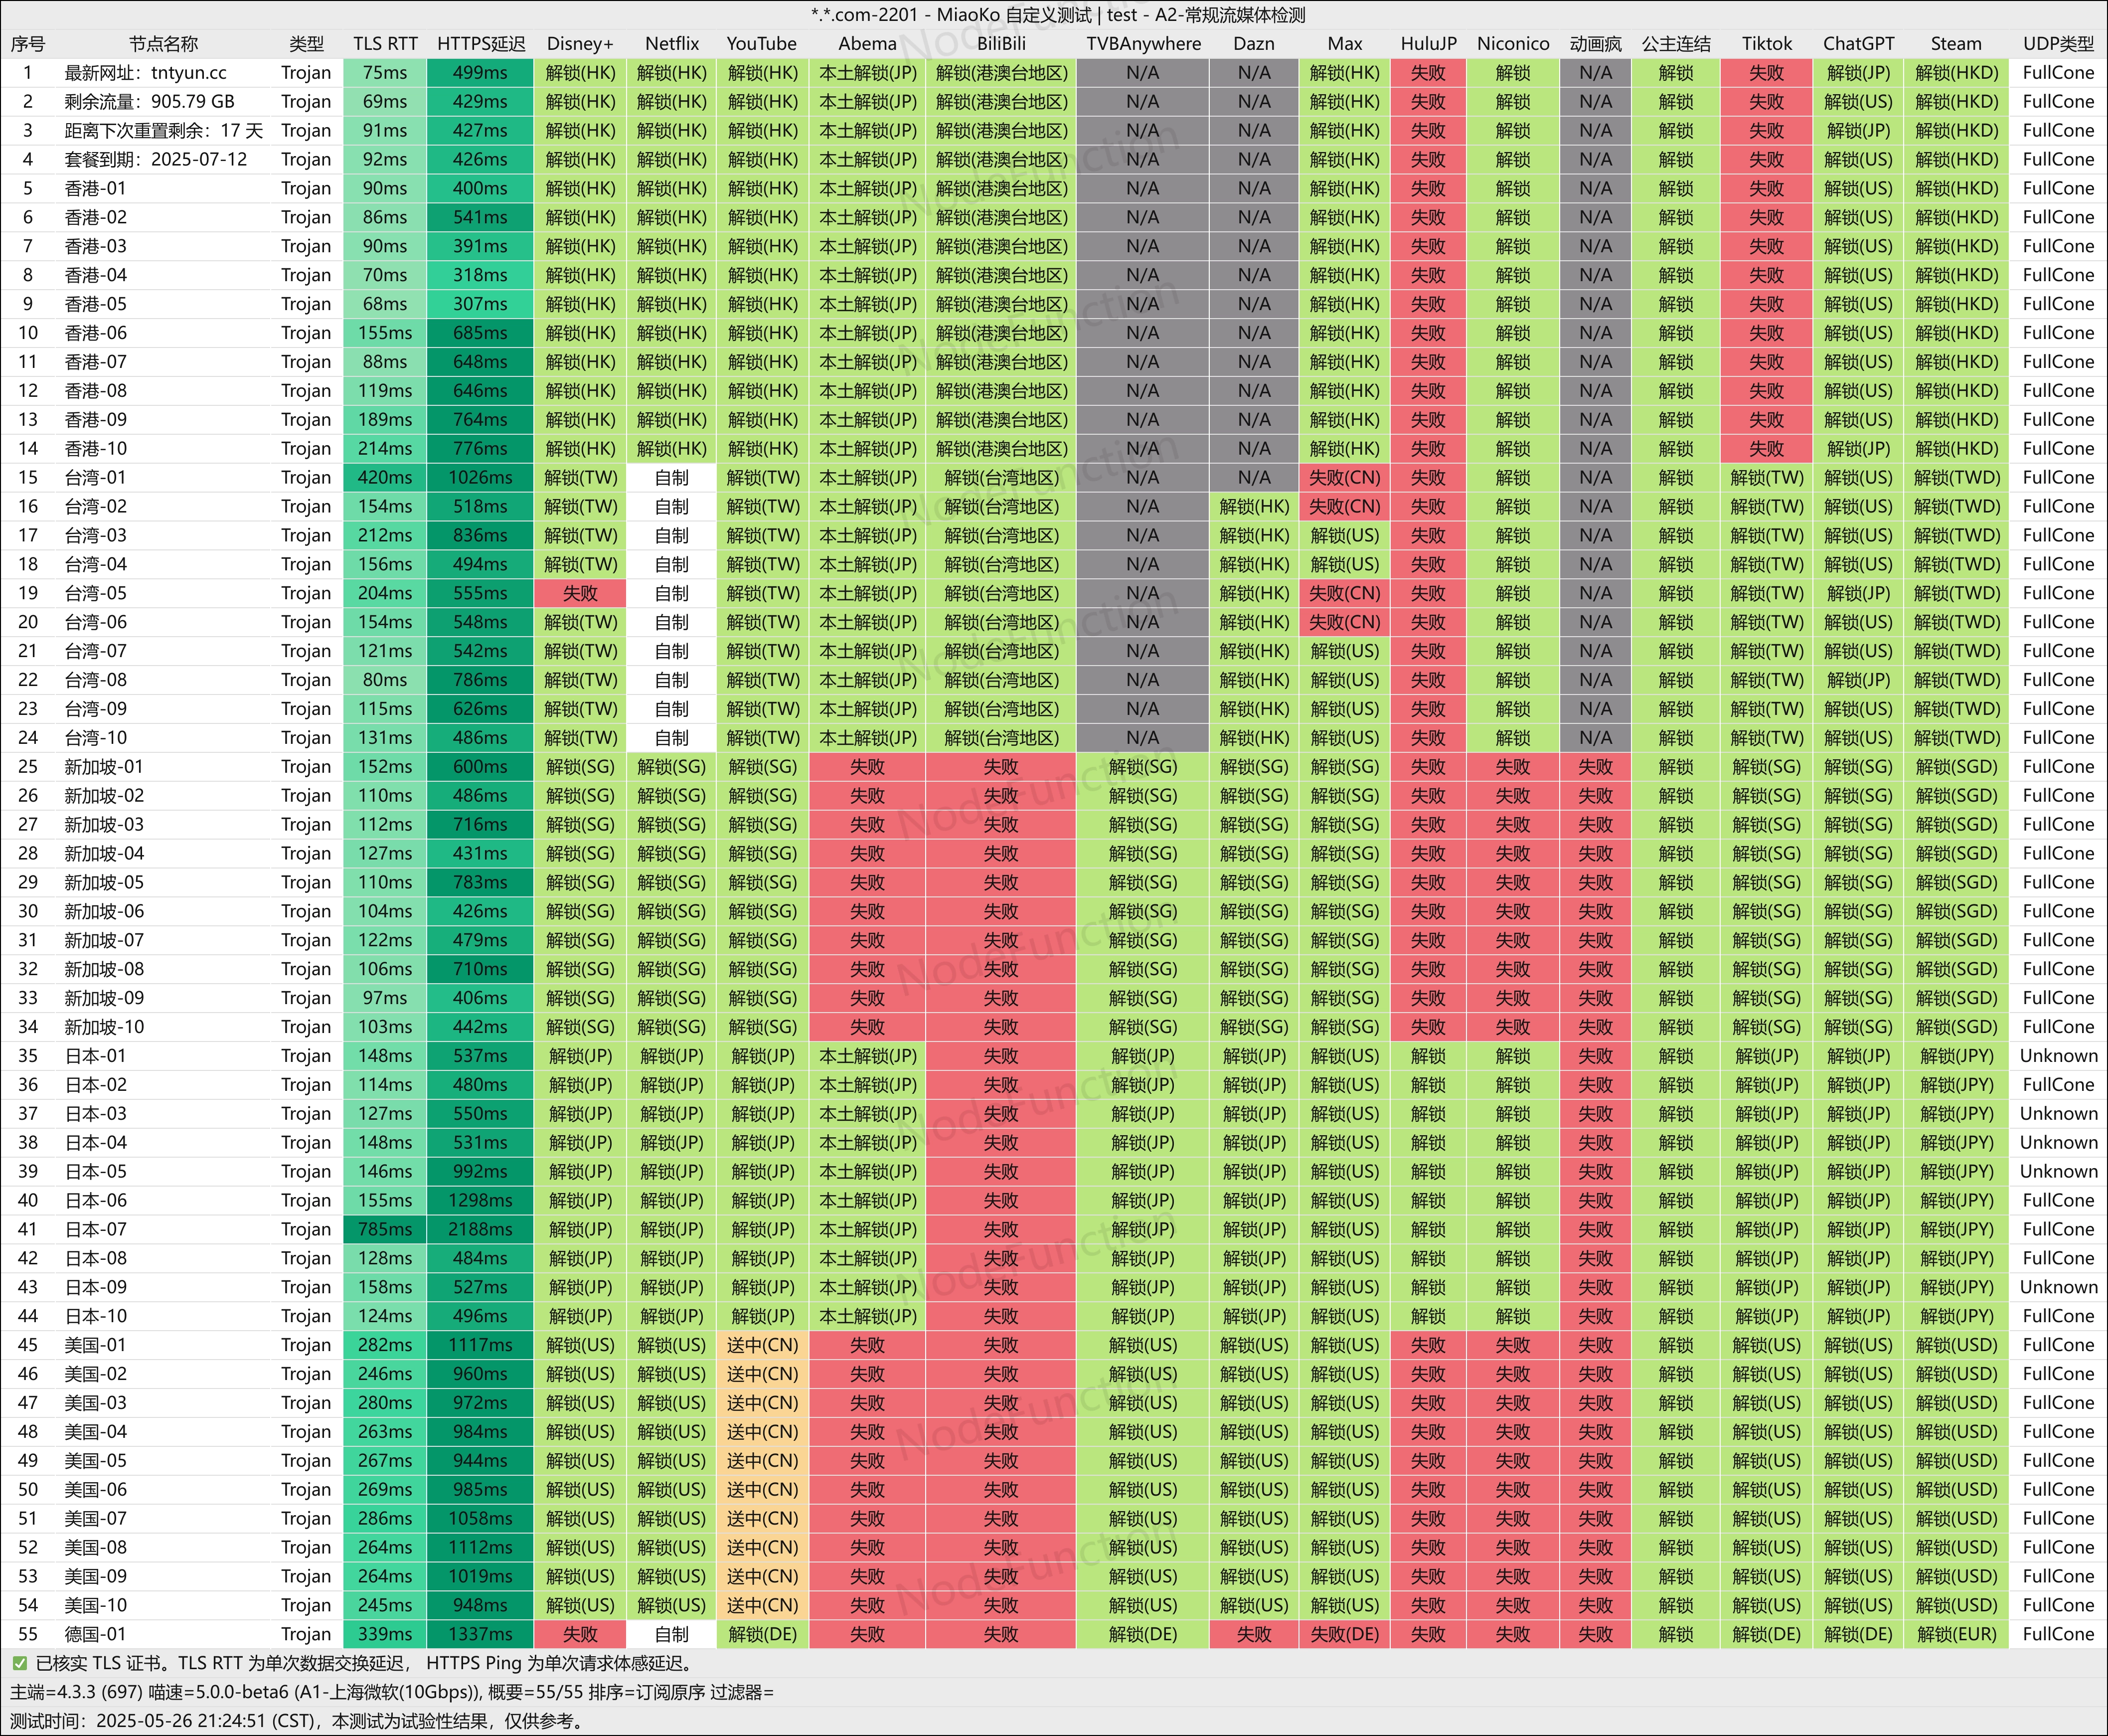Click the green TLS verified checkmark icon

coord(20,1663)
